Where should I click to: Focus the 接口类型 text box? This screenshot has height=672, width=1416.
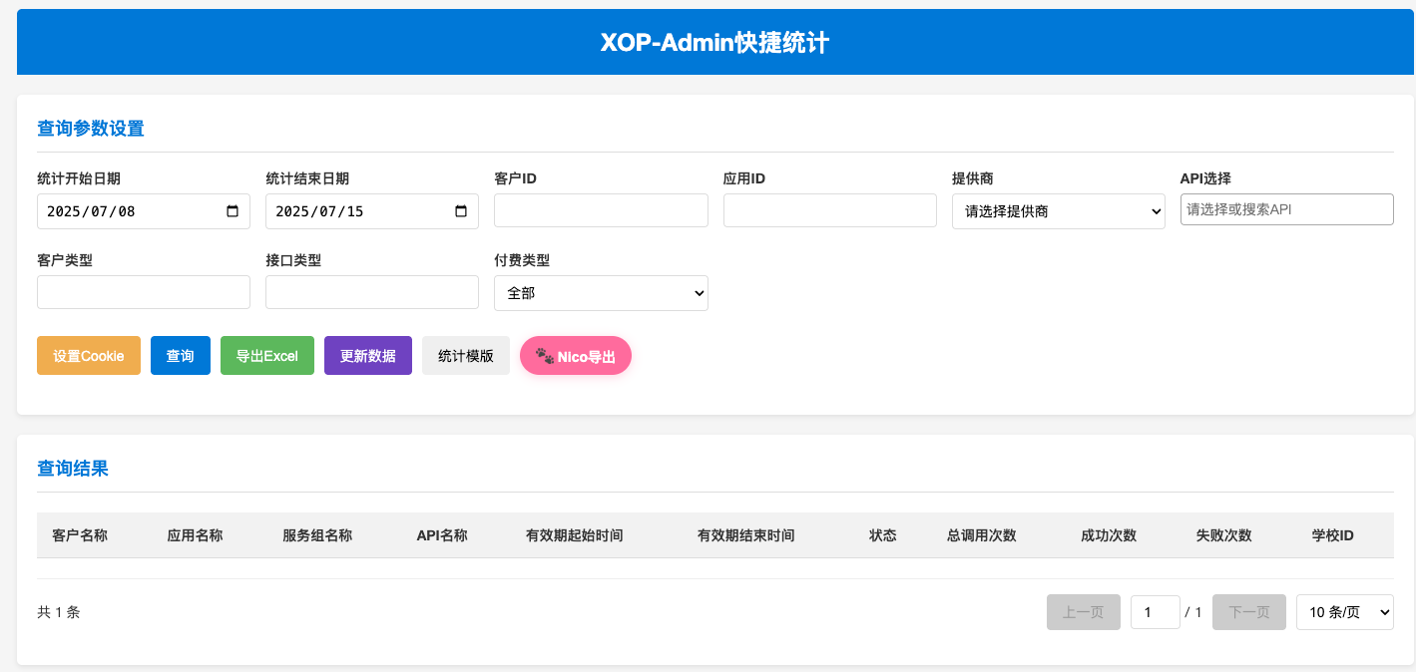click(x=372, y=292)
